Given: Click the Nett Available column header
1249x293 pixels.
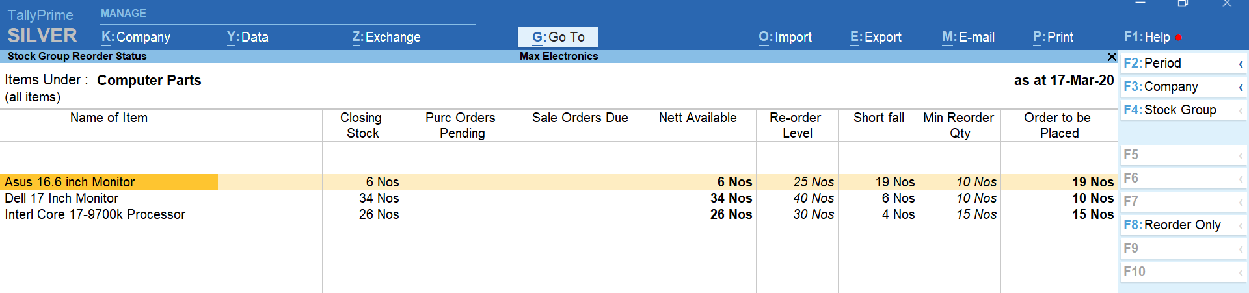Looking at the screenshot, I should point(697,118).
